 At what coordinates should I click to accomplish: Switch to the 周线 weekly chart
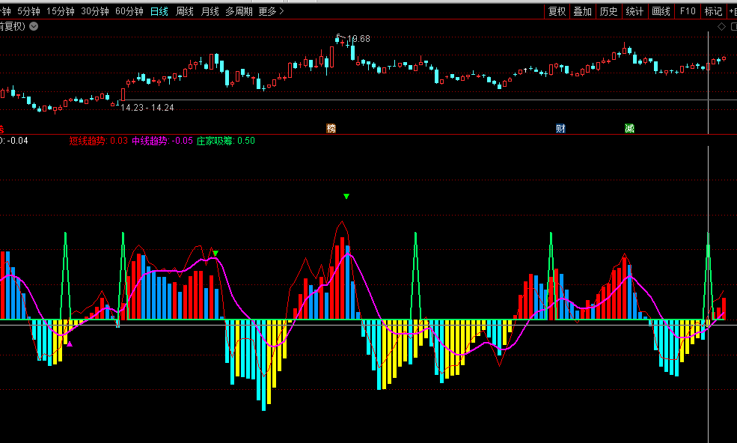coord(185,11)
